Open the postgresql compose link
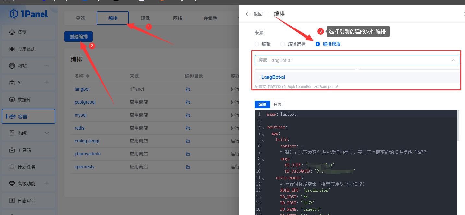 coord(85,102)
